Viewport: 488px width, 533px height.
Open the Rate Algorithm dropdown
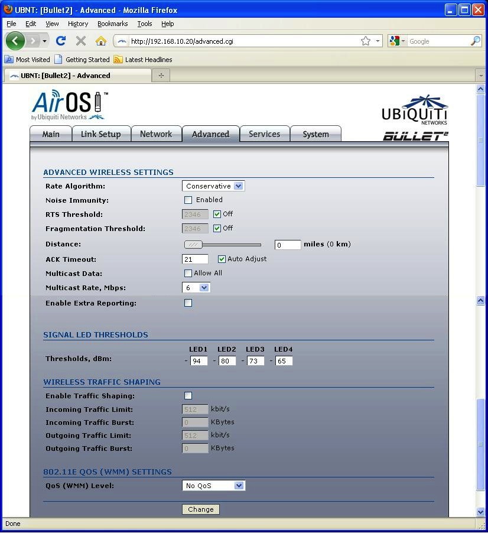[213, 186]
